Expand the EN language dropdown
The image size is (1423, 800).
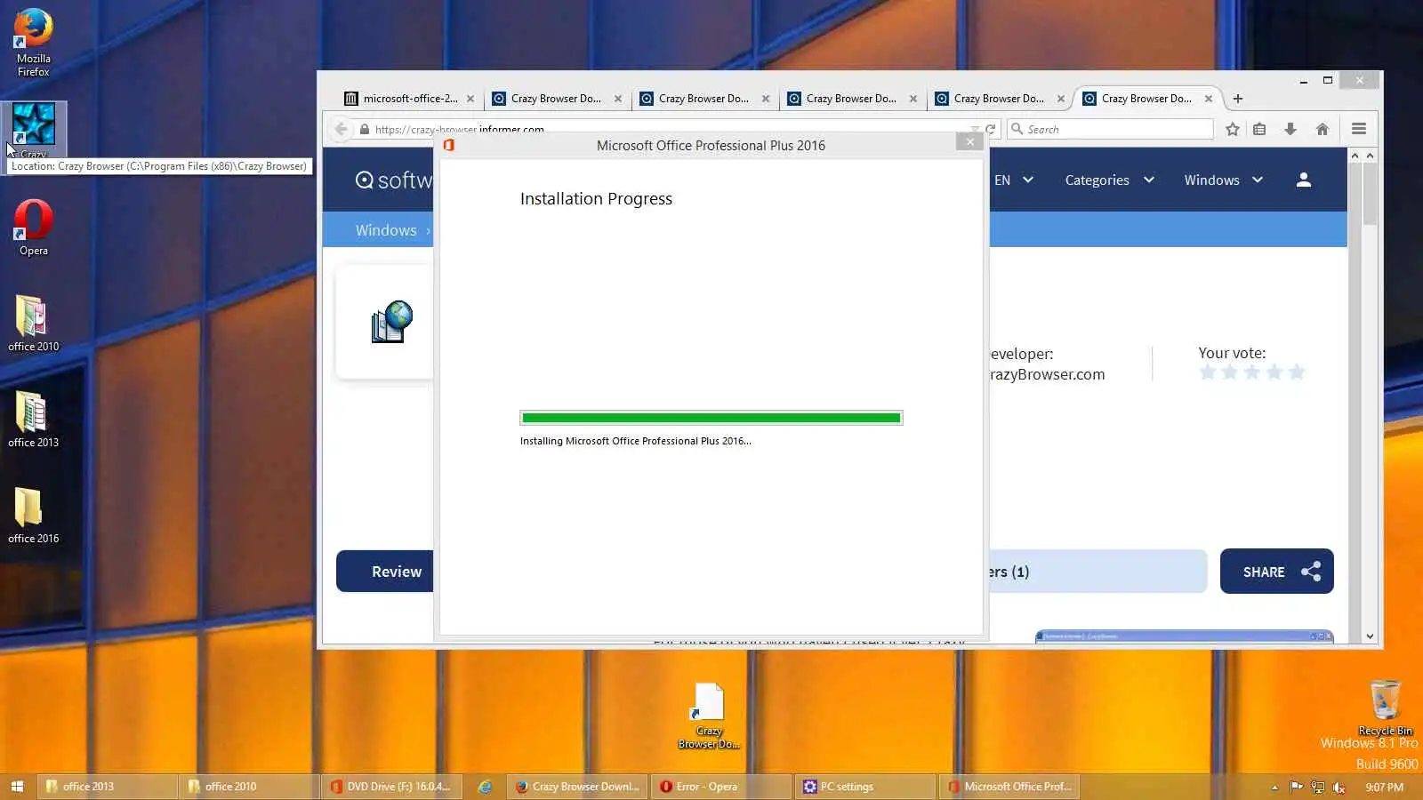1014,180
